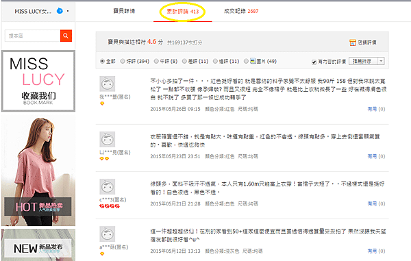The image size is (411, 261).
Task: Open the shop rating icon at right
Action: pyautogui.click(x=353, y=42)
